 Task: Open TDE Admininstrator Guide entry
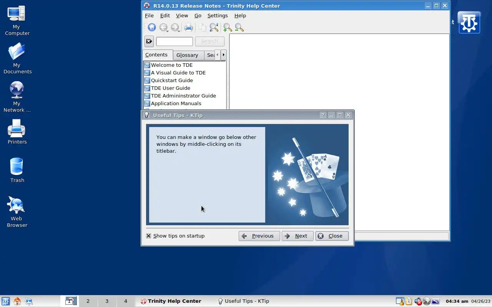pyautogui.click(x=183, y=96)
